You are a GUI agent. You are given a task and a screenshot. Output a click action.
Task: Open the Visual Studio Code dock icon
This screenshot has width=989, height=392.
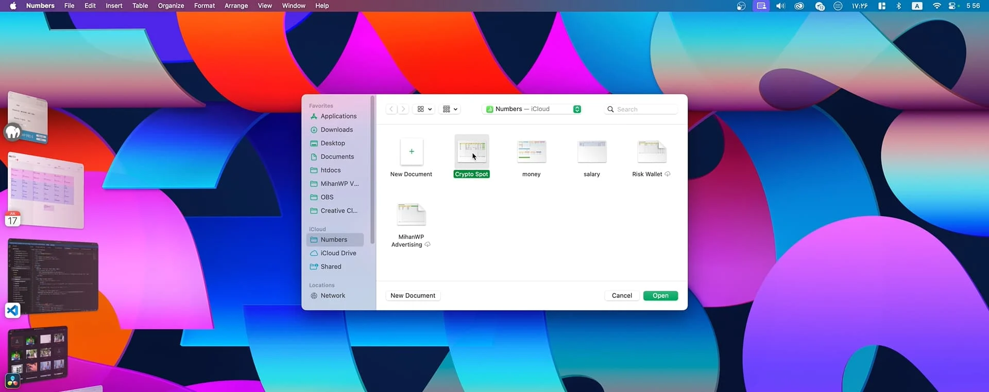[12, 311]
